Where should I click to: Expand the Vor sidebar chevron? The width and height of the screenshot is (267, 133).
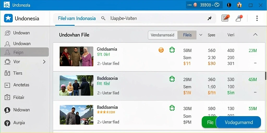coord(44,62)
